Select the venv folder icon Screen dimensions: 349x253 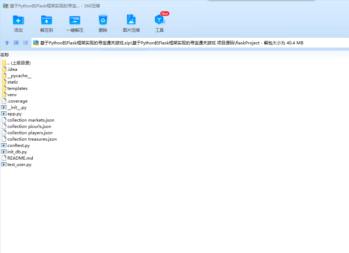tap(4, 95)
